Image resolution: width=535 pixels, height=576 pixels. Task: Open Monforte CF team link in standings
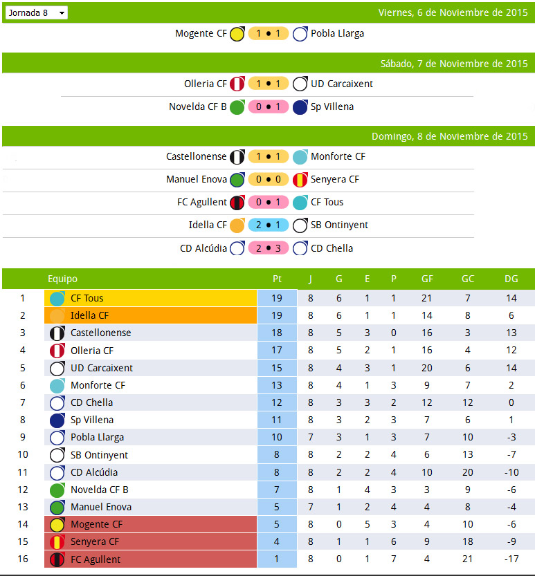(98, 385)
